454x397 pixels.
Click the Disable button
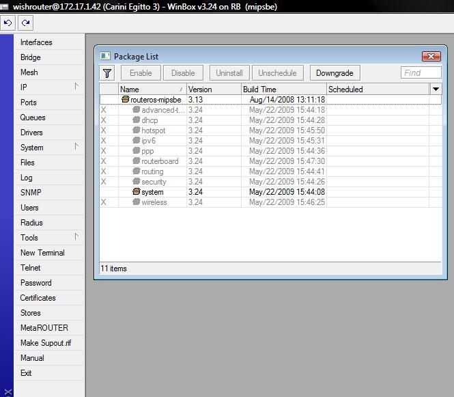point(183,73)
